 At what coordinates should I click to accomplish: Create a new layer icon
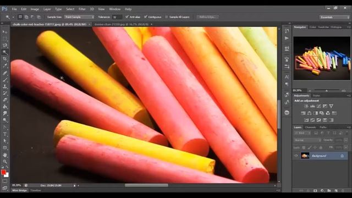tap(336, 191)
